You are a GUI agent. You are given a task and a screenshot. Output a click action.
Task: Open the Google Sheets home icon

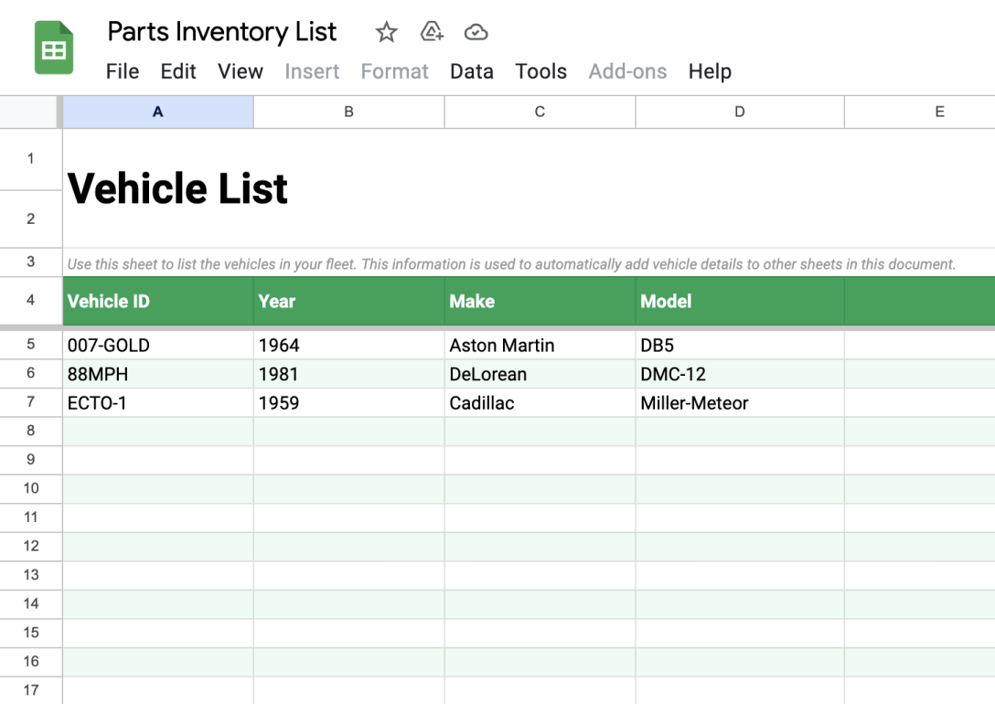point(53,48)
